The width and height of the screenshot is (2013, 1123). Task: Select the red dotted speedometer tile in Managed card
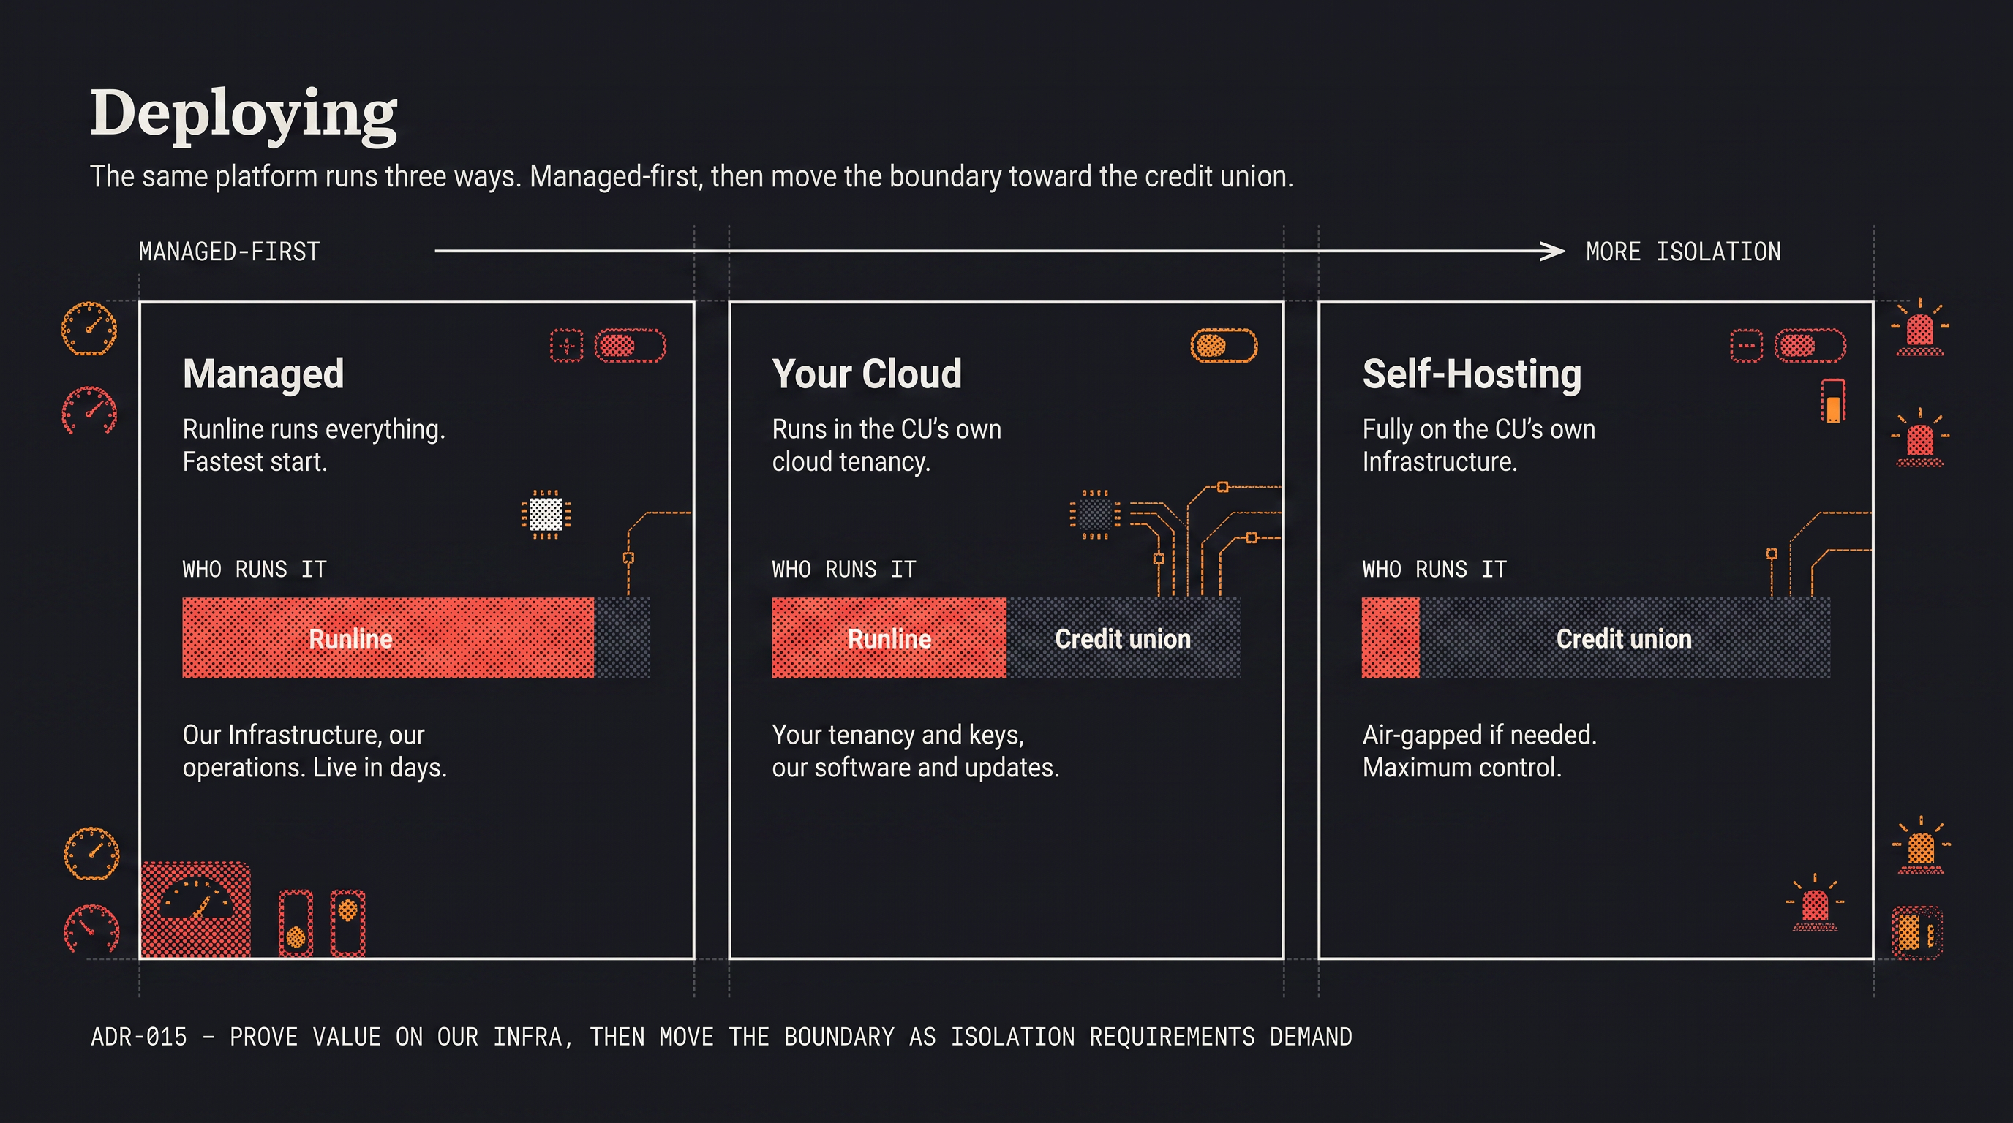[196, 909]
